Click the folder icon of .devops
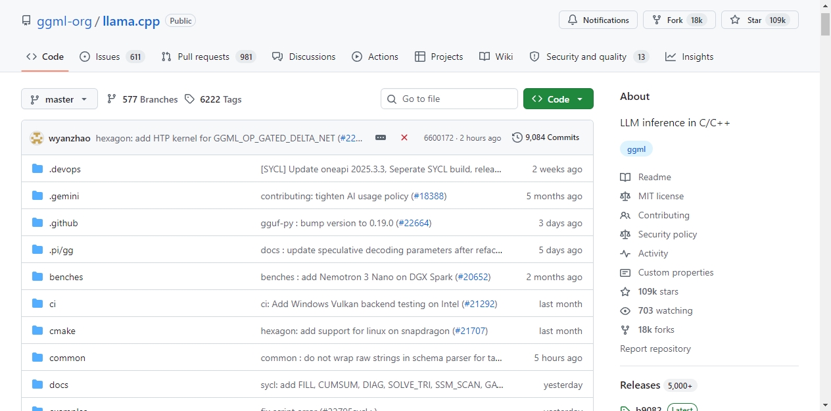The image size is (831, 411). (37, 169)
